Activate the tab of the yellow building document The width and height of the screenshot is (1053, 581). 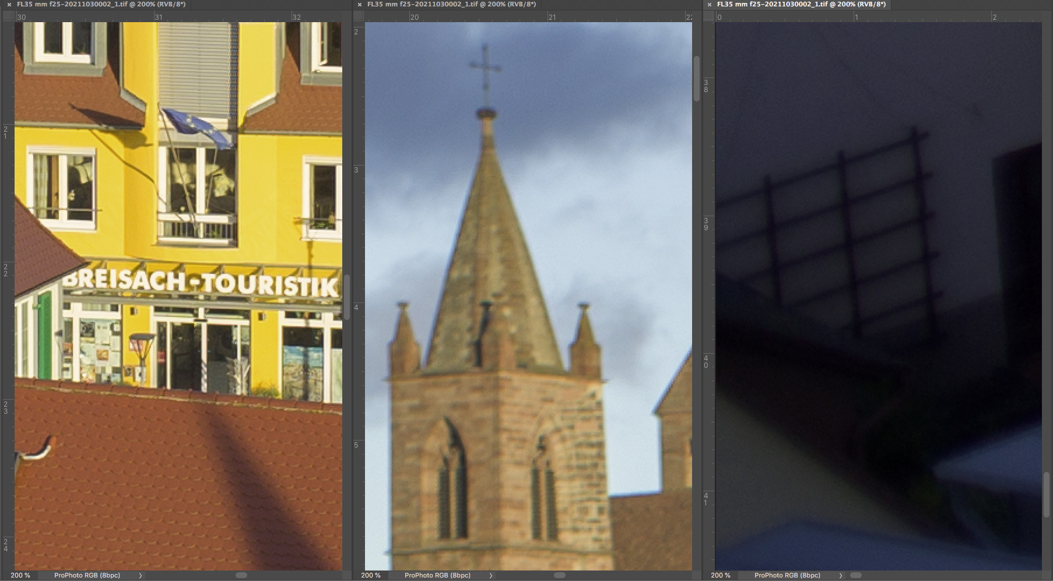click(x=101, y=5)
